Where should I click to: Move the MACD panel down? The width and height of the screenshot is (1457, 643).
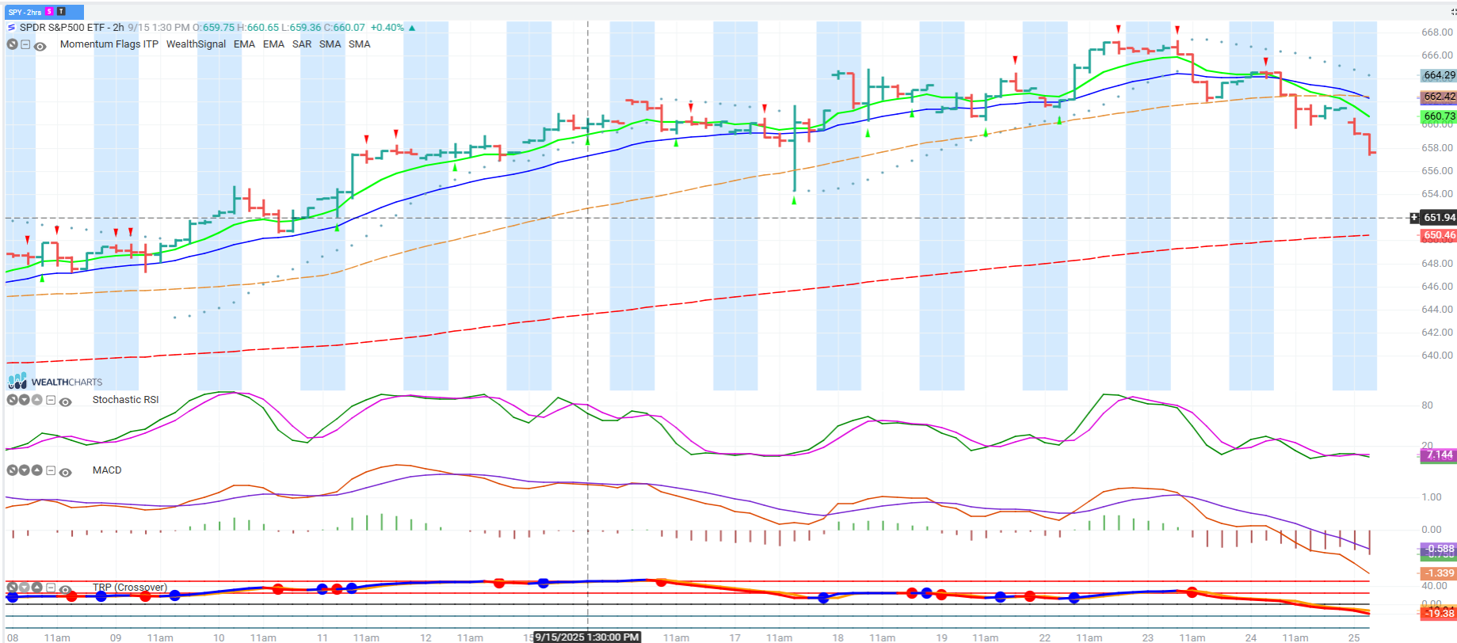[x=25, y=470]
